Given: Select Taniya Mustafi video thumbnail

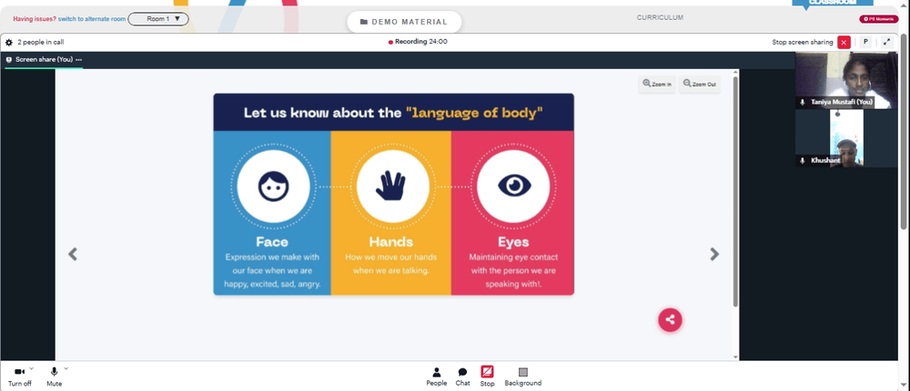Looking at the screenshot, I should (x=846, y=80).
